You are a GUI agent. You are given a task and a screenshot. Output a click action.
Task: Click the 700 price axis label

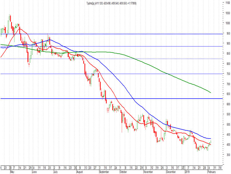[x=228, y=84]
